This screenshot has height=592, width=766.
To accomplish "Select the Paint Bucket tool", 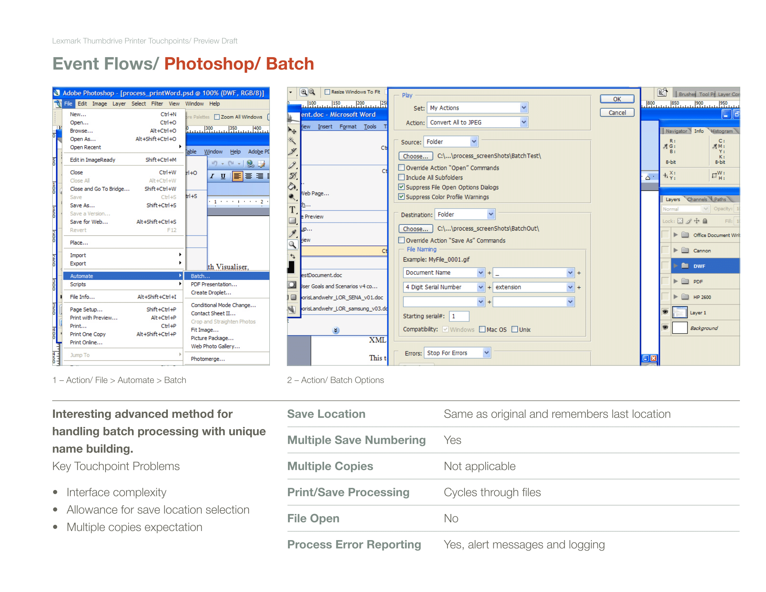I will pos(292,186).
